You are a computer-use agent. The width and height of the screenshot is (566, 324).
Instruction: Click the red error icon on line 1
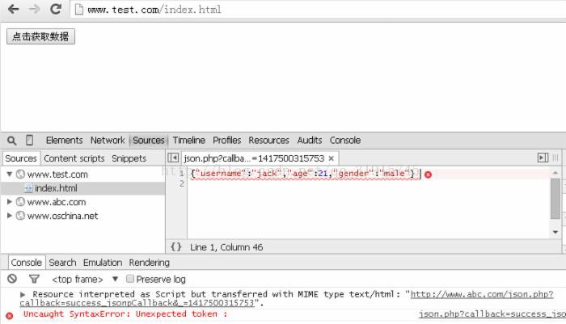click(428, 175)
